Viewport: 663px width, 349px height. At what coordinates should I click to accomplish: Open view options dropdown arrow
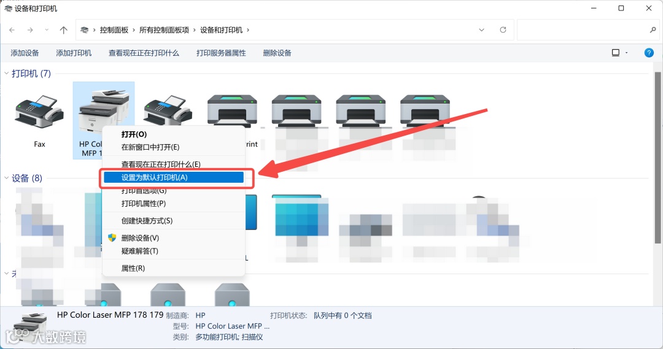click(626, 53)
